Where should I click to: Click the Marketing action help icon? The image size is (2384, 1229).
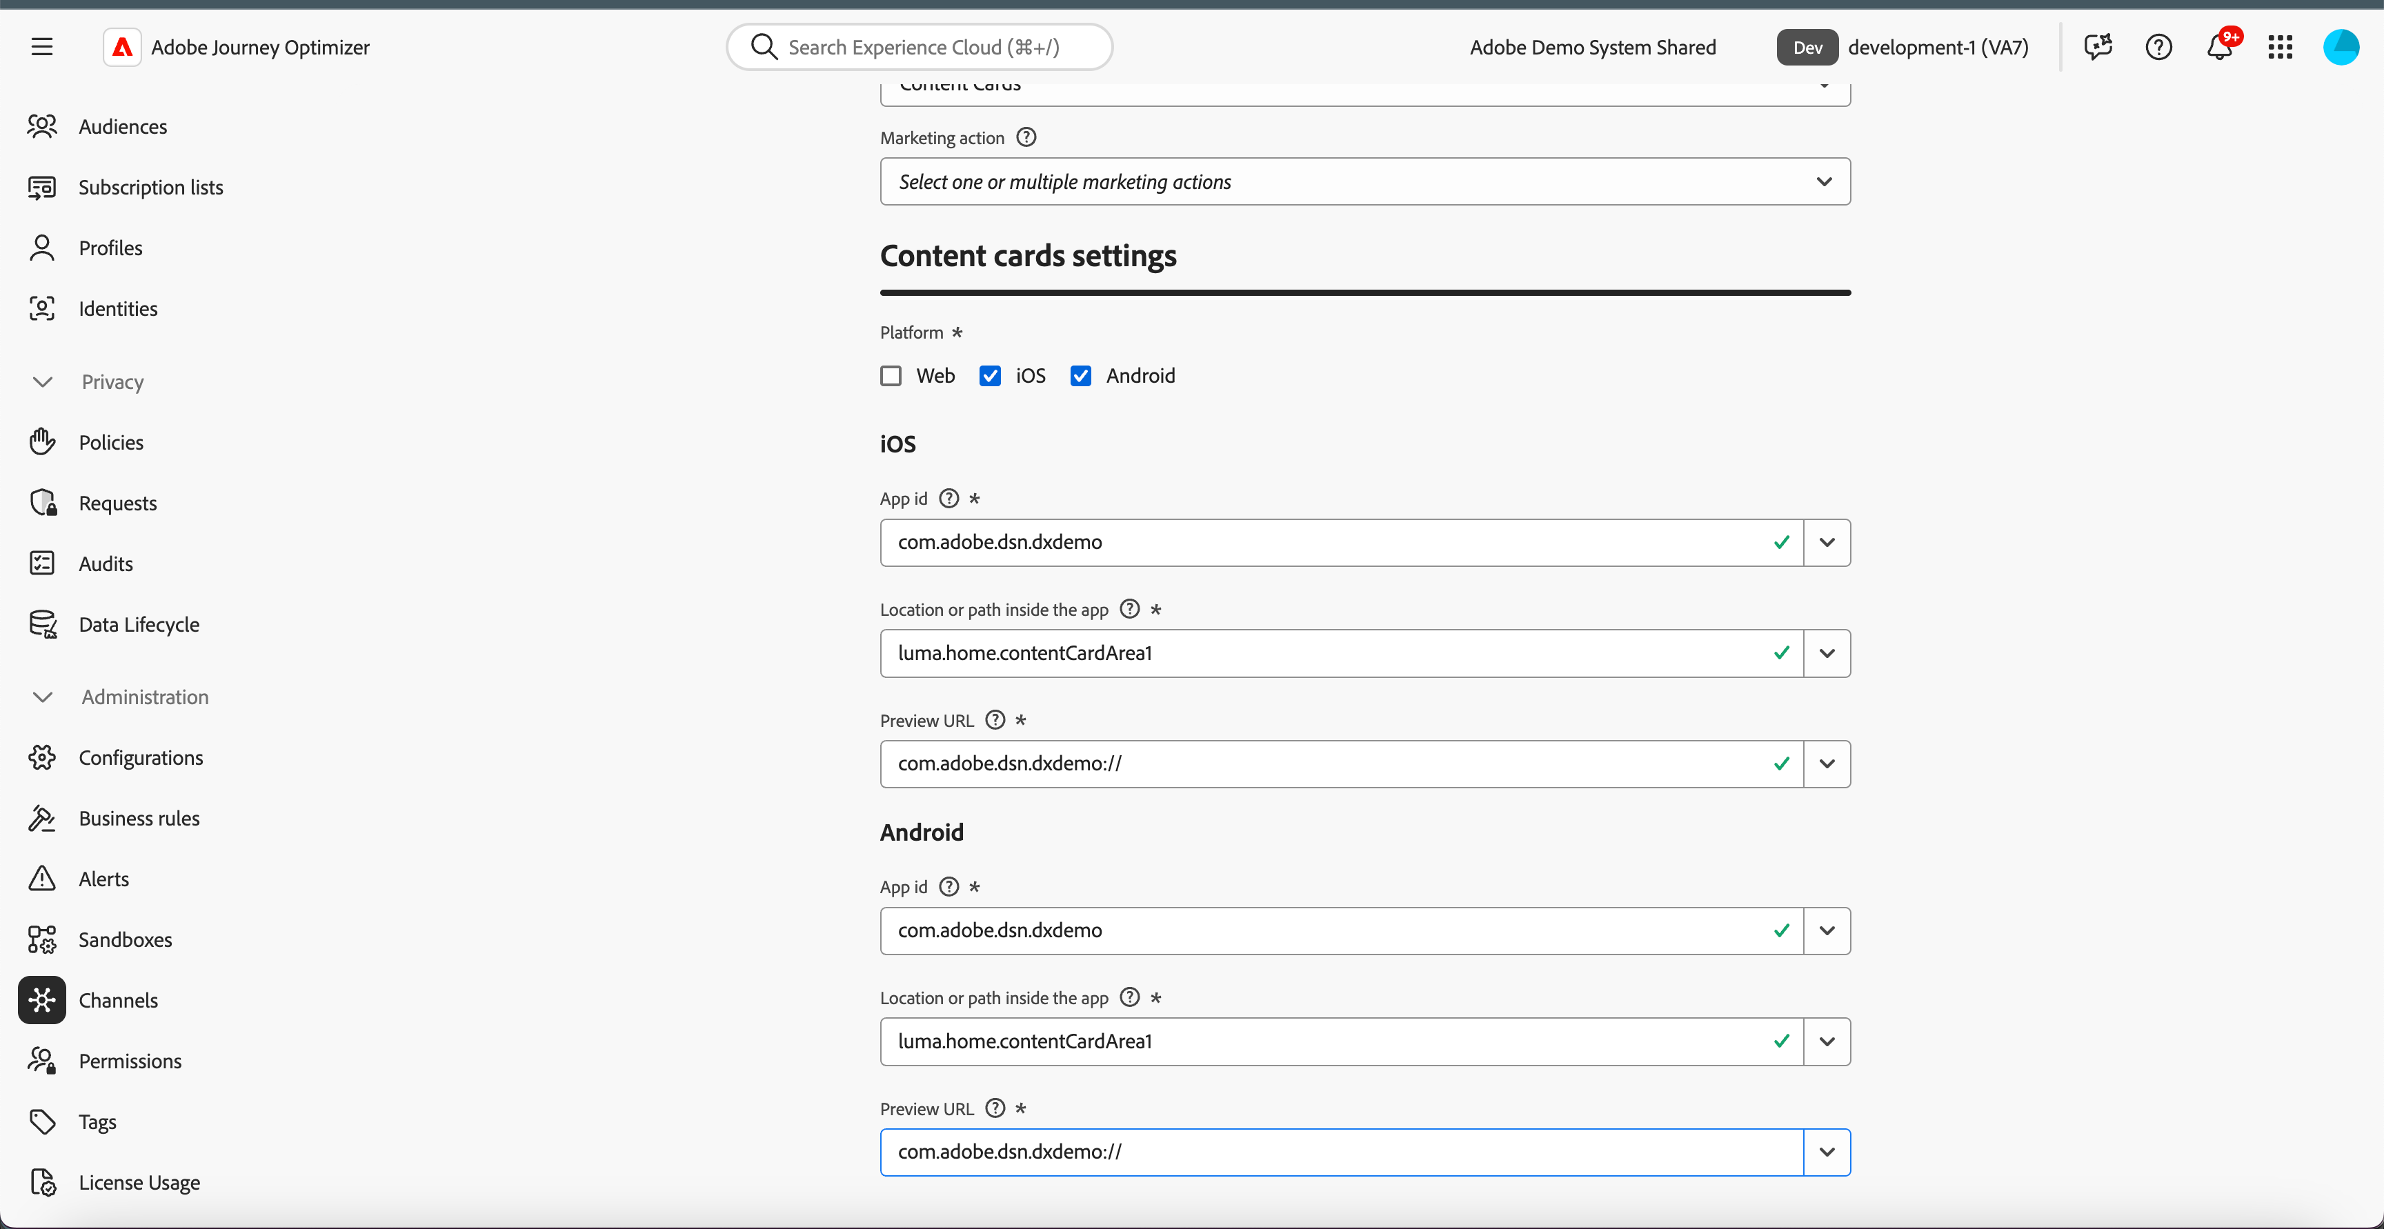[x=1026, y=137]
